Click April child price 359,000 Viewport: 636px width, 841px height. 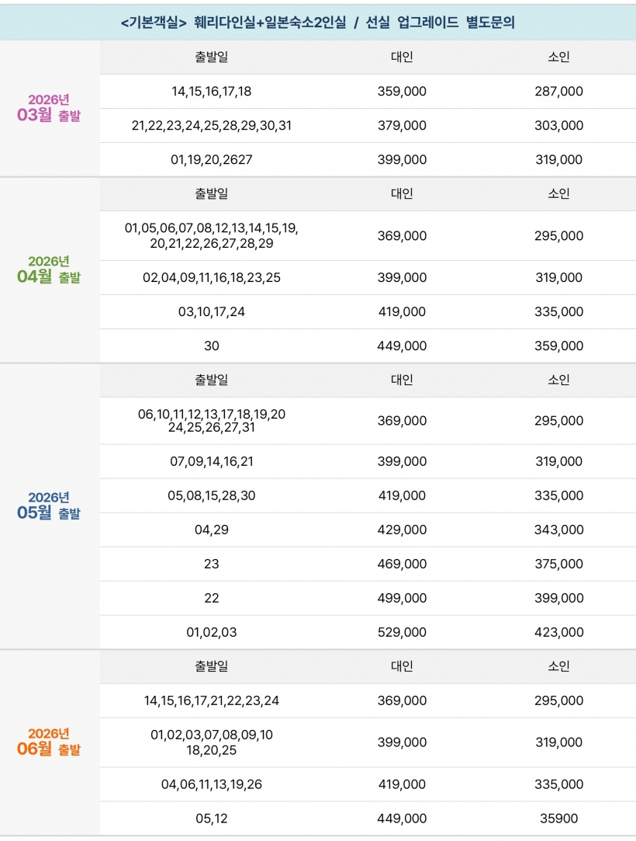[558, 346]
